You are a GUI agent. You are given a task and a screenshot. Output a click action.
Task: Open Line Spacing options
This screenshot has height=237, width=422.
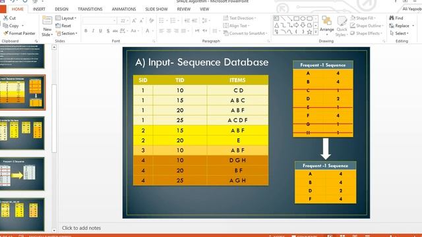pyautogui.click(x=206, y=20)
